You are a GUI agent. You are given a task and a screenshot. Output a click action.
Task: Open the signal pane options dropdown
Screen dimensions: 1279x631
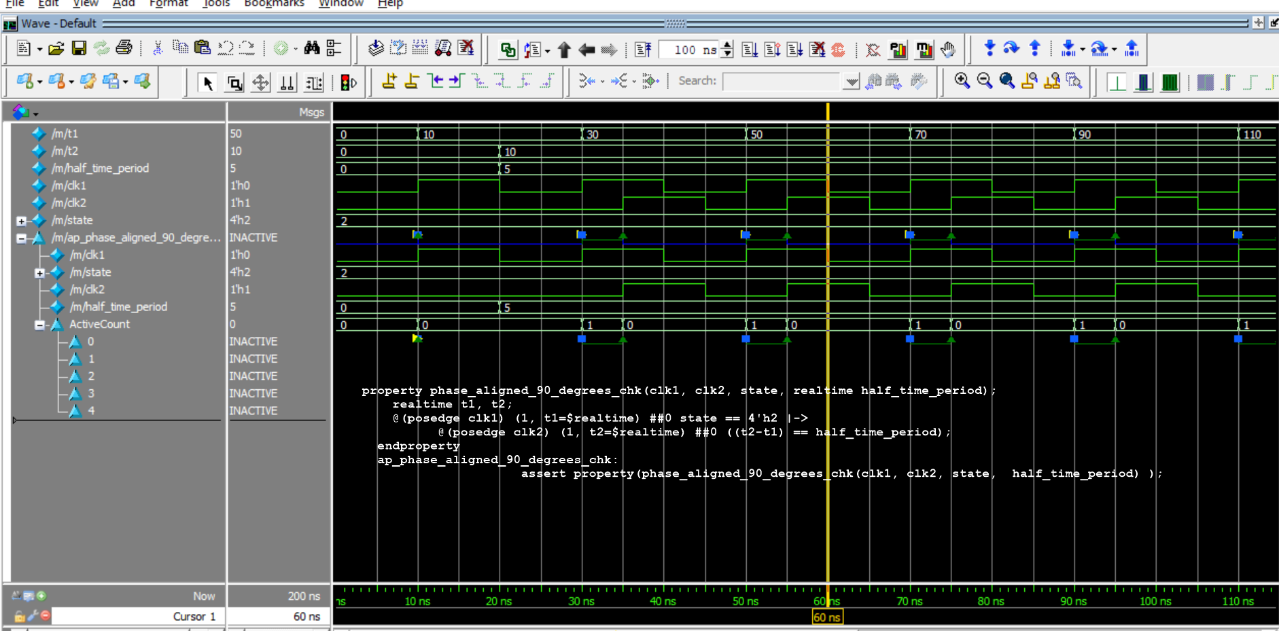point(35,113)
